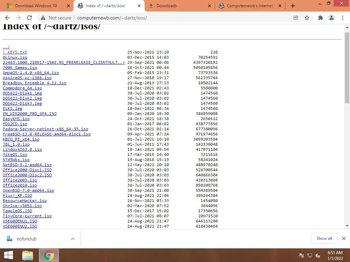This screenshot has width=350, height=262.
Task: Download AmogOS-1.4.0-x86_64.iso
Action: click(31, 73)
